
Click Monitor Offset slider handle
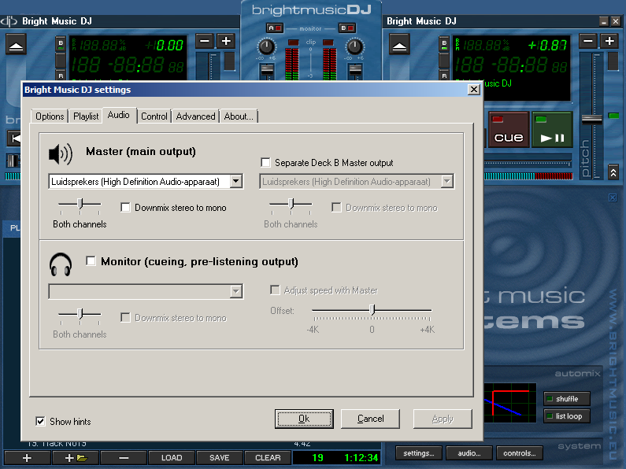372,310
